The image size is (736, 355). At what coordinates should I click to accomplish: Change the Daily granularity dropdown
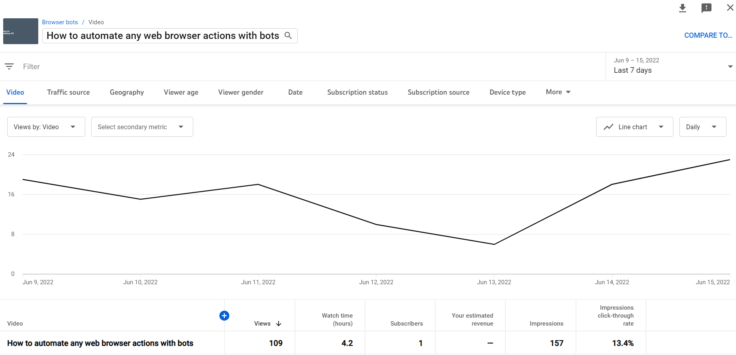tap(702, 127)
